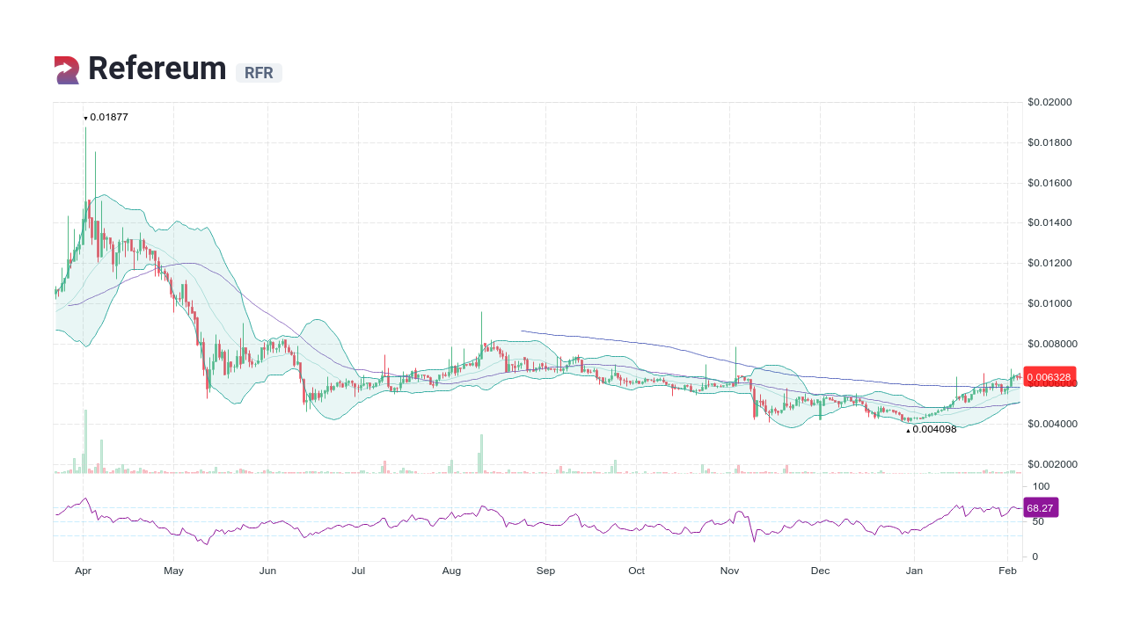1126x633 pixels.
Task: Click the $0.01400 price axis label
Action: (x=1049, y=222)
